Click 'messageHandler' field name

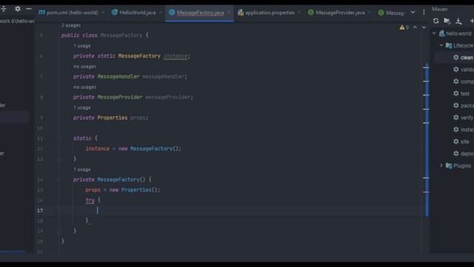coord(163,76)
